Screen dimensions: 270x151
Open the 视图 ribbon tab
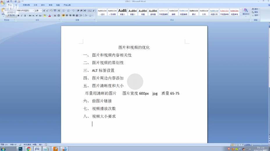(58, 5)
